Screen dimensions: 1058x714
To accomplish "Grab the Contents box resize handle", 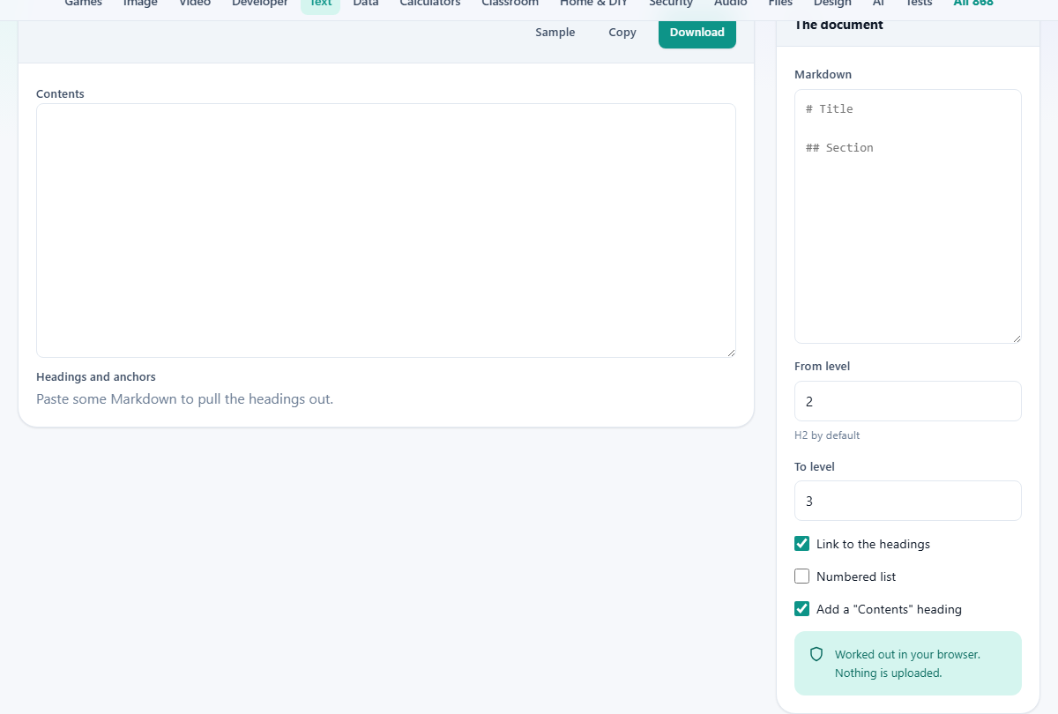I will tap(731, 353).
